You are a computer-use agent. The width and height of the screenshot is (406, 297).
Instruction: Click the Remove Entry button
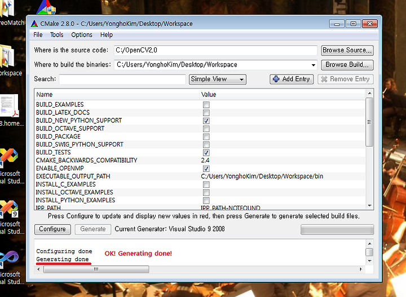click(346, 79)
